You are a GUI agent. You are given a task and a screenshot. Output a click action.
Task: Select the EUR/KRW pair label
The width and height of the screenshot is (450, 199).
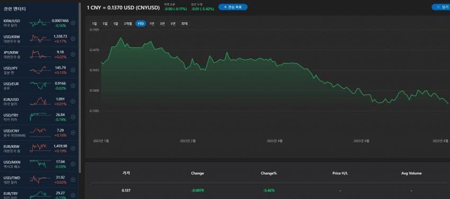(12, 146)
